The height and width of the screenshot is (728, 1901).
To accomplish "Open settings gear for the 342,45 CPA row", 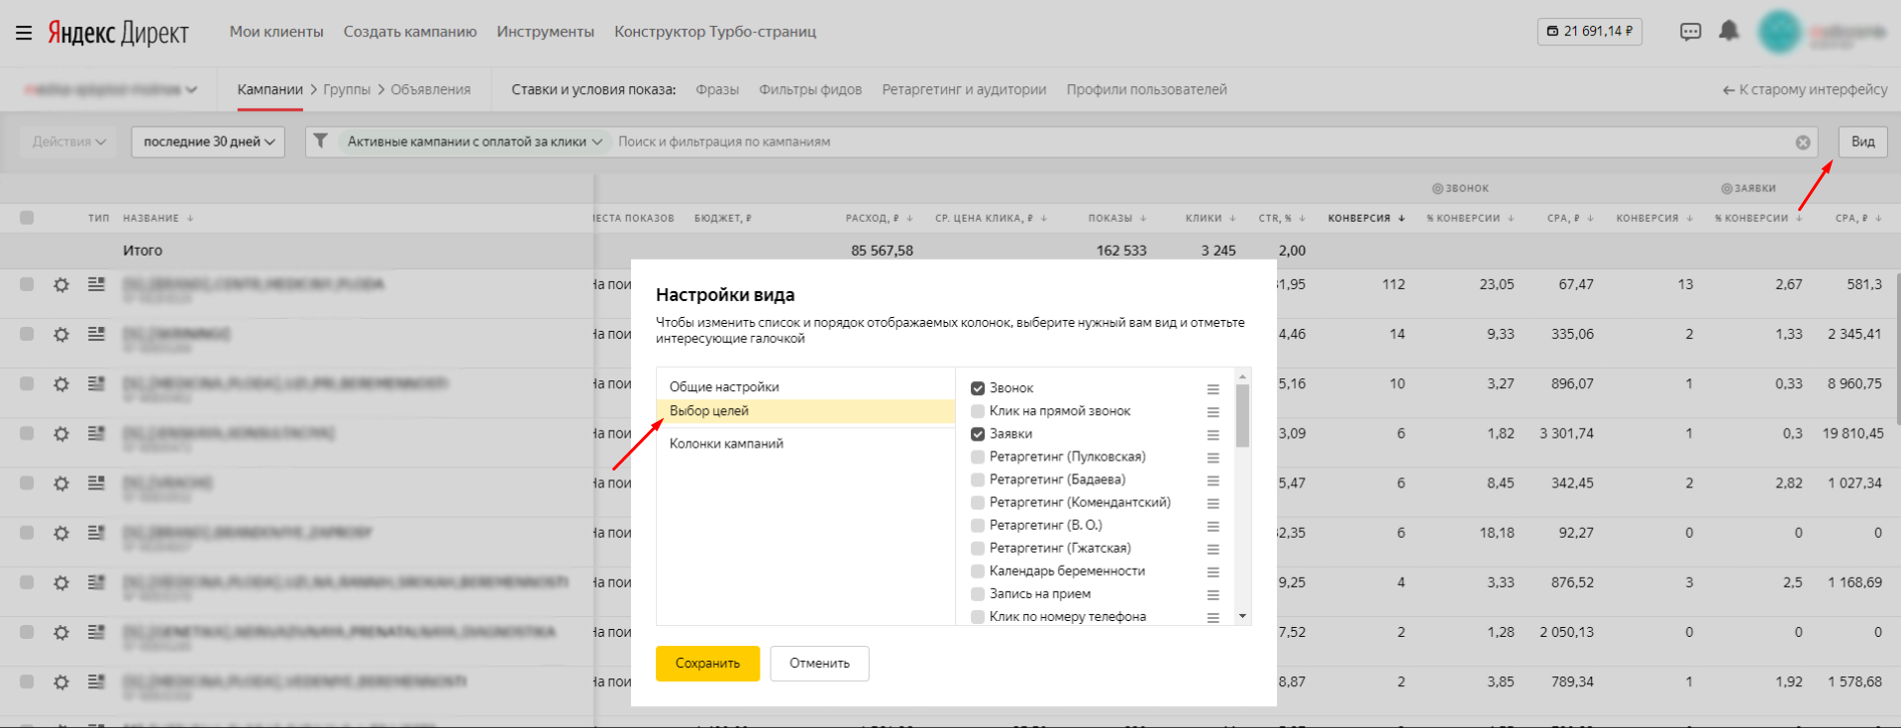I will (61, 483).
